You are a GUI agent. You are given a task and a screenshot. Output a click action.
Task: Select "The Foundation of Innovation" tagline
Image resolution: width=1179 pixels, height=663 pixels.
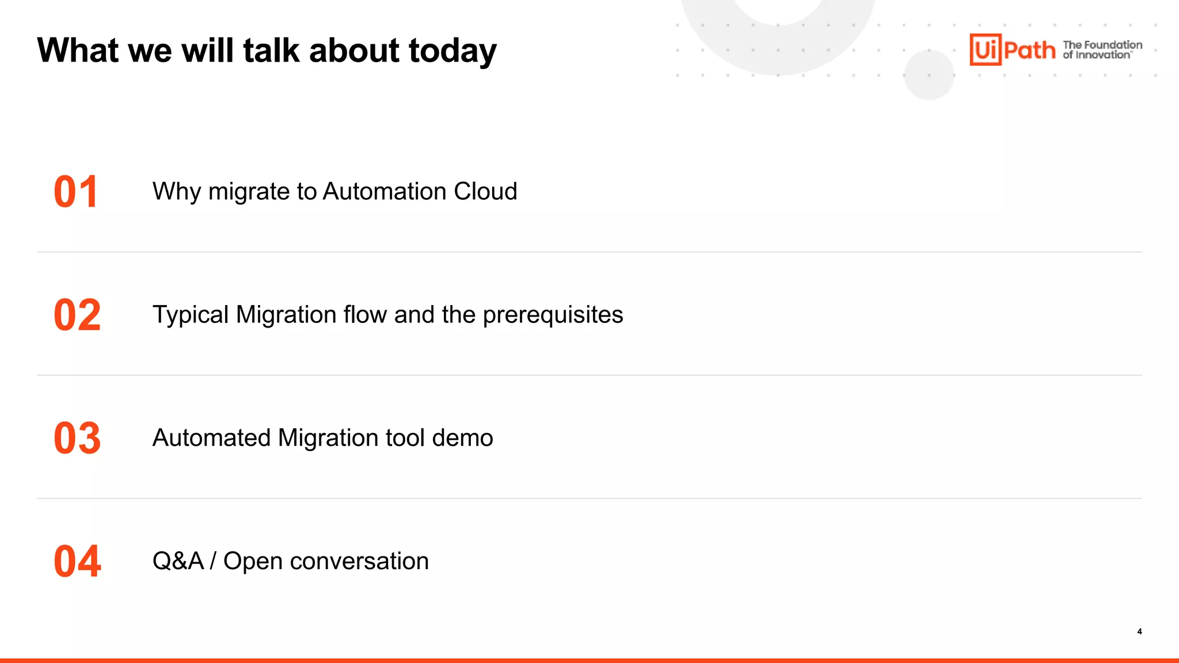tap(1102, 49)
